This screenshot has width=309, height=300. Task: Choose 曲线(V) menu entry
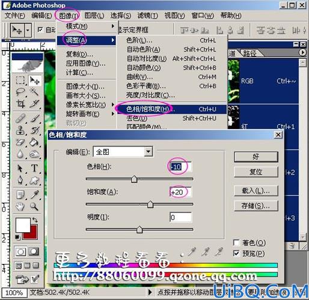click(172, 77)
